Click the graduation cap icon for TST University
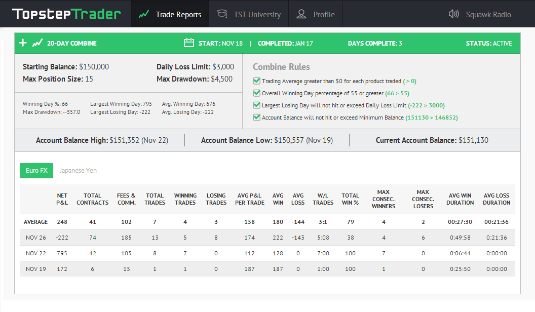Image resolution: width=535 pixels, height=312 pixels. 222,14
